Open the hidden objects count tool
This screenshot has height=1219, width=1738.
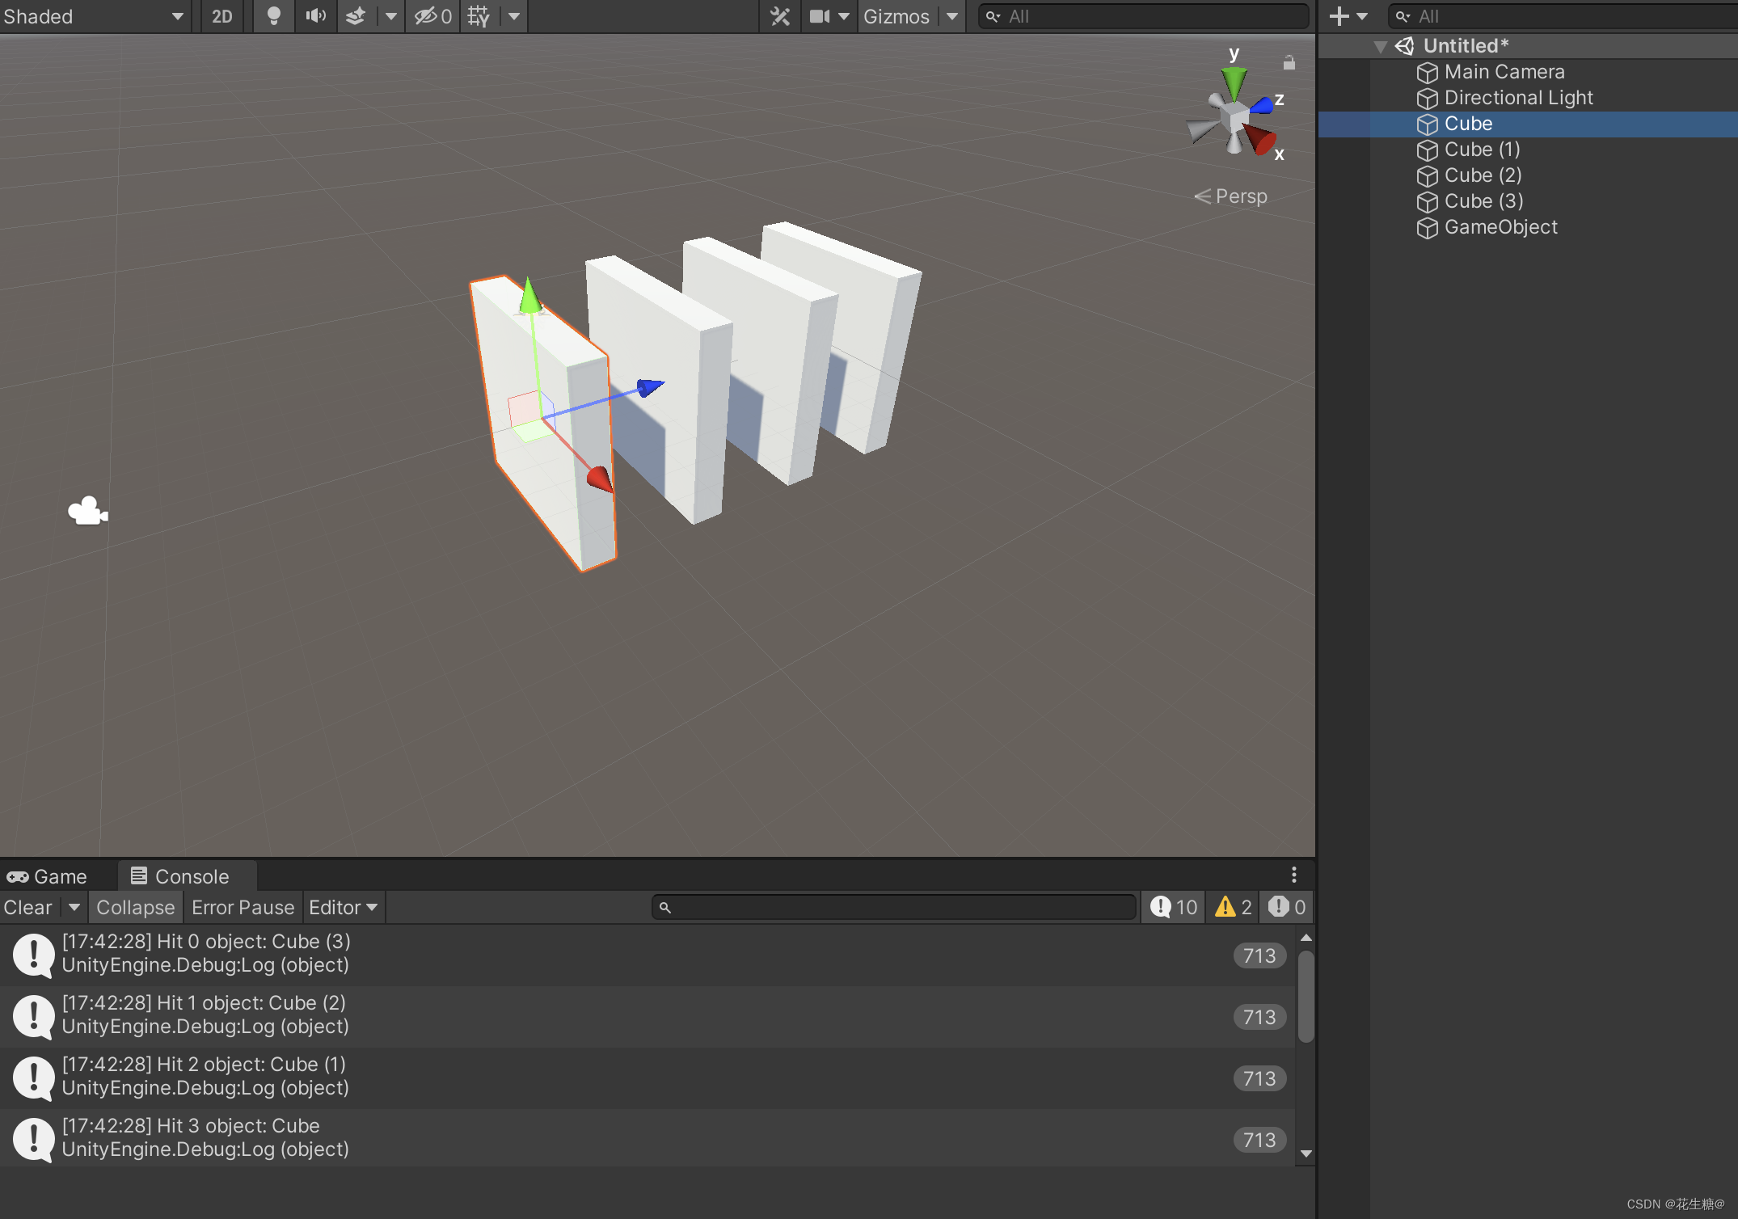coord(432,16)
